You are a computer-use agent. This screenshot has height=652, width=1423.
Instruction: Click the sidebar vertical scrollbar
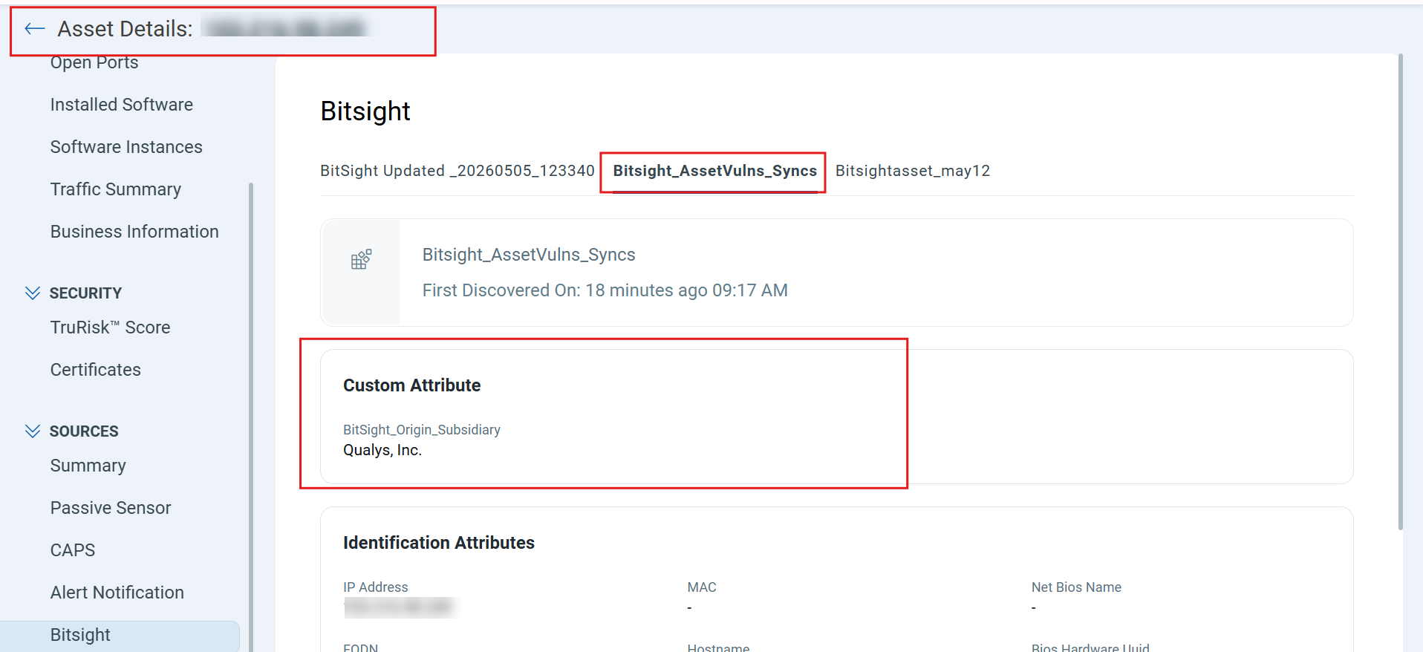coord(251,416)
